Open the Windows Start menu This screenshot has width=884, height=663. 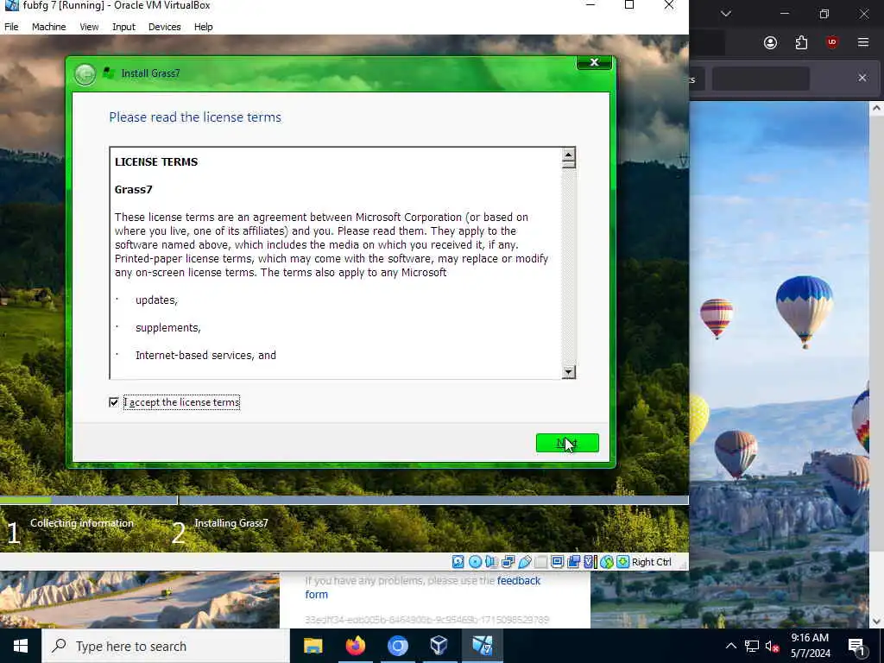[21, 646]
